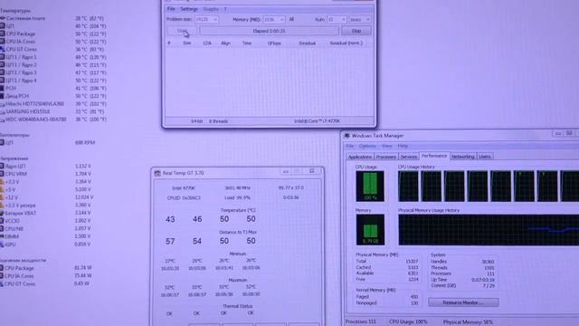The height and width of the screenshot is (326, 579).
Task: Click the GFlops column header in LinX
Action: tap(274, 43)
